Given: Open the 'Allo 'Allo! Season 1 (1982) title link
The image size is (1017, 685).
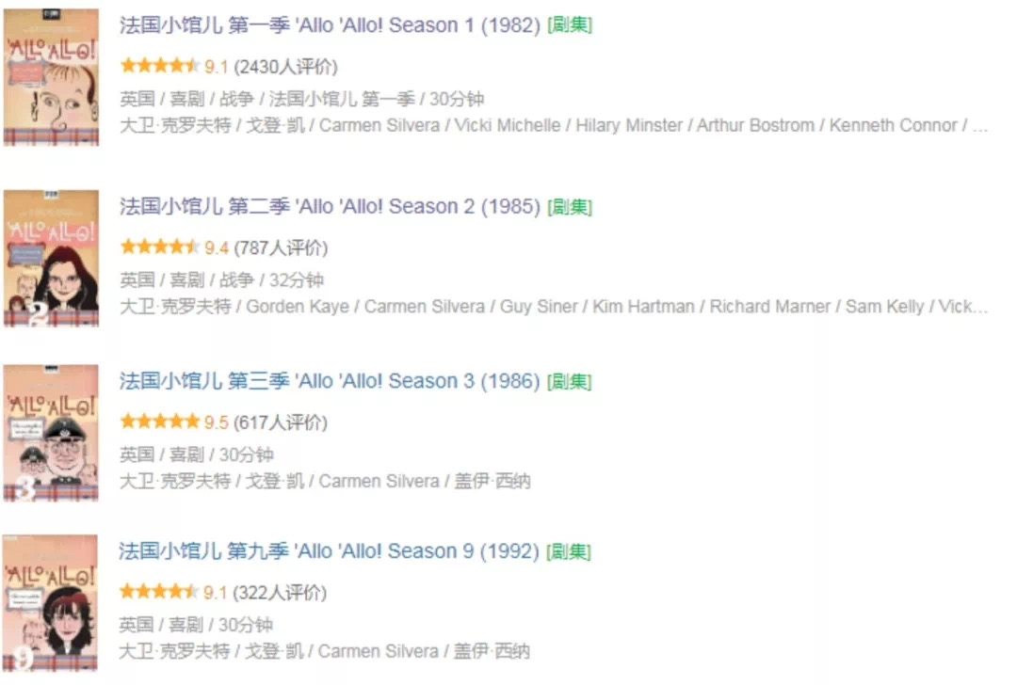Looking at the screenshot, I should tap(330, 25).
